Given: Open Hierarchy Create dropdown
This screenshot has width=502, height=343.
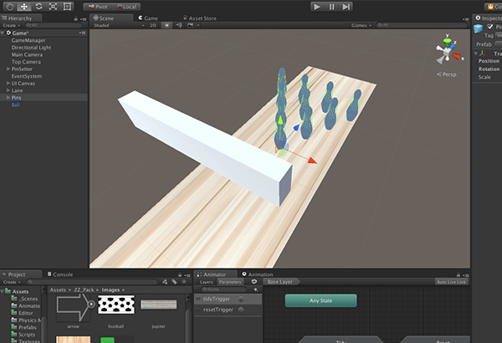Looking at the screenshot, I should (x=12, y=25).
